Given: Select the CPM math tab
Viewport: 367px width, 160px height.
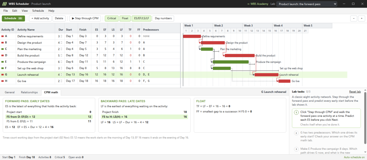Looking at the screenshot, I should point(51,92).
